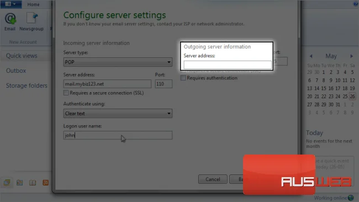Click the incoming Port field showing 110
Viewport: 359px width, 202px height.
click(x=163, y=84)
